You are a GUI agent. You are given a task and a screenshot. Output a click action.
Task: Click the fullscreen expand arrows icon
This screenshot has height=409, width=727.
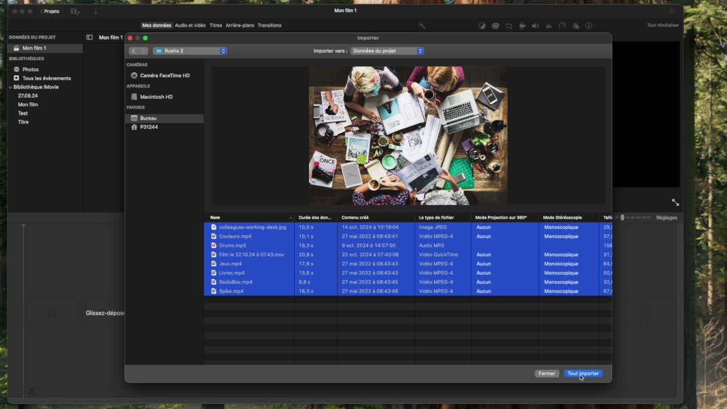pyautogui.click(x=675, y=202)
